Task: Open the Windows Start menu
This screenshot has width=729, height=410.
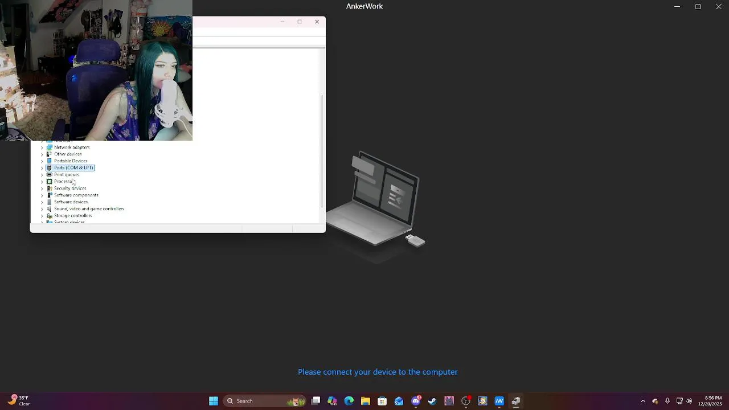Action: click(x=214, y=401)
